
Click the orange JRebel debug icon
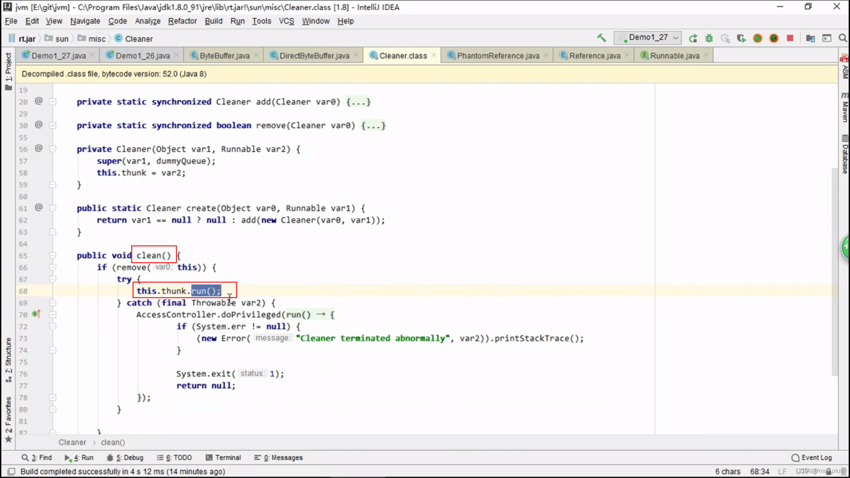coord(774,39)
